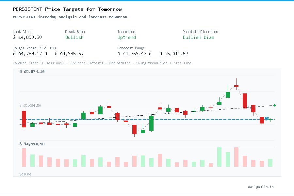Screen dimensions: 294x196
Task: Click the "Candles (last 30 sessions)" legend caption
Action: pyautogui.click(x=38, y=63)
